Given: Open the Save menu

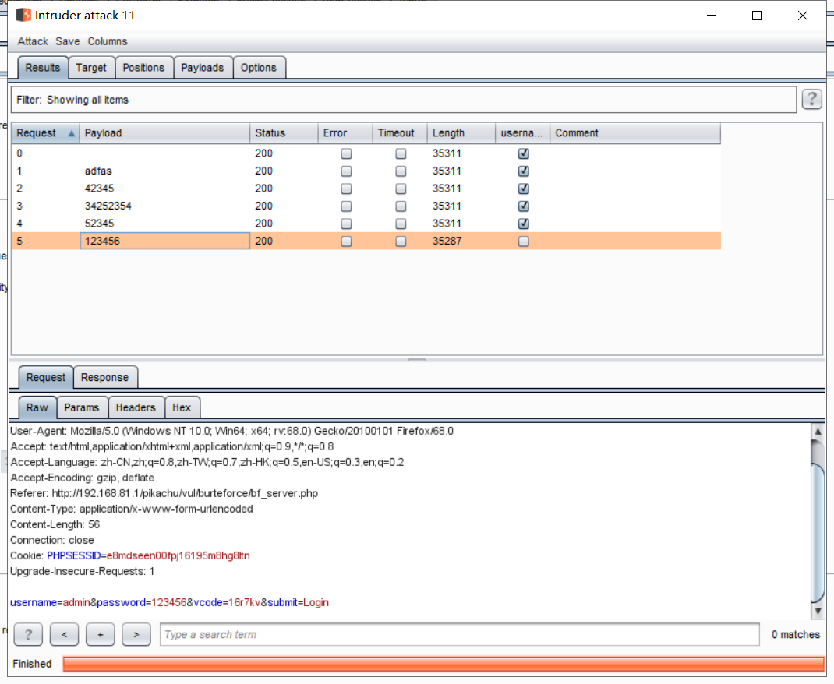Looking at the screenshot, I should 68,41.
